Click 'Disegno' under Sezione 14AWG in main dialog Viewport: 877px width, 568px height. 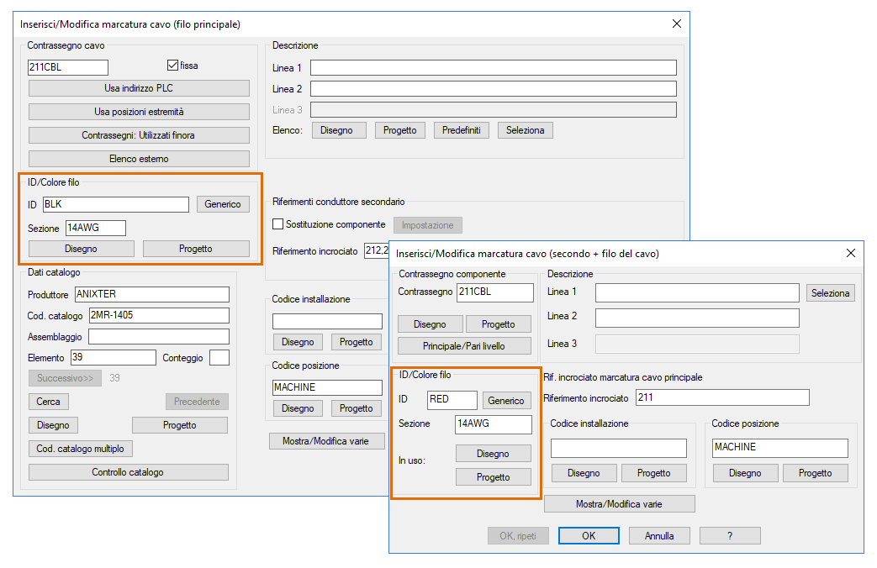(81, 249)
